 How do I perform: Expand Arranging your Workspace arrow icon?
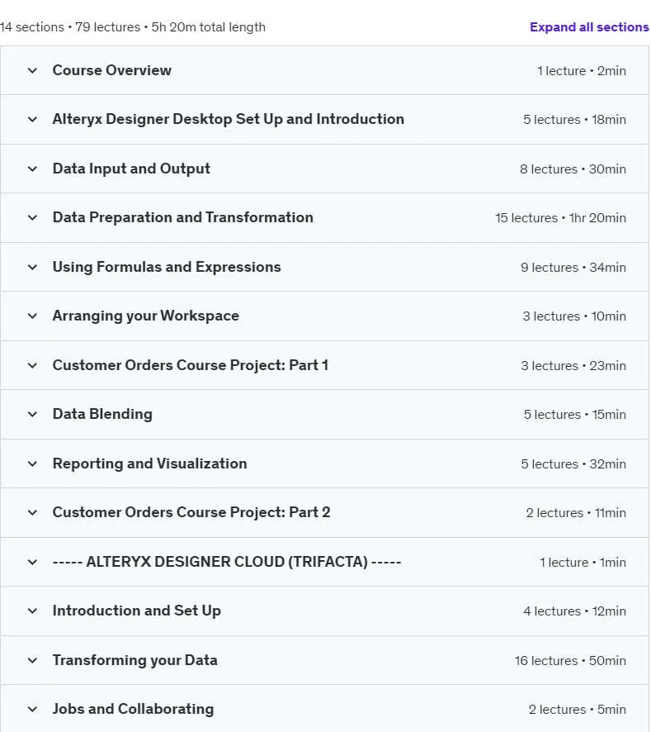[32, 316]
